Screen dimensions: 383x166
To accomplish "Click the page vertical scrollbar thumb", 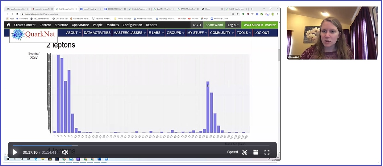I will (x=279, y=55).
